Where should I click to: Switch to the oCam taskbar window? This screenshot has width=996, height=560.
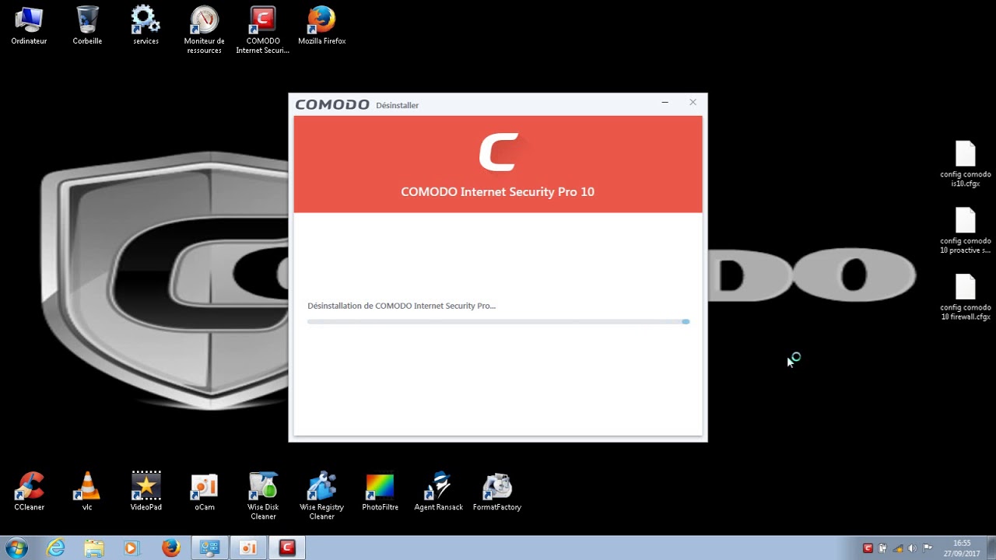tap(248, 548)
